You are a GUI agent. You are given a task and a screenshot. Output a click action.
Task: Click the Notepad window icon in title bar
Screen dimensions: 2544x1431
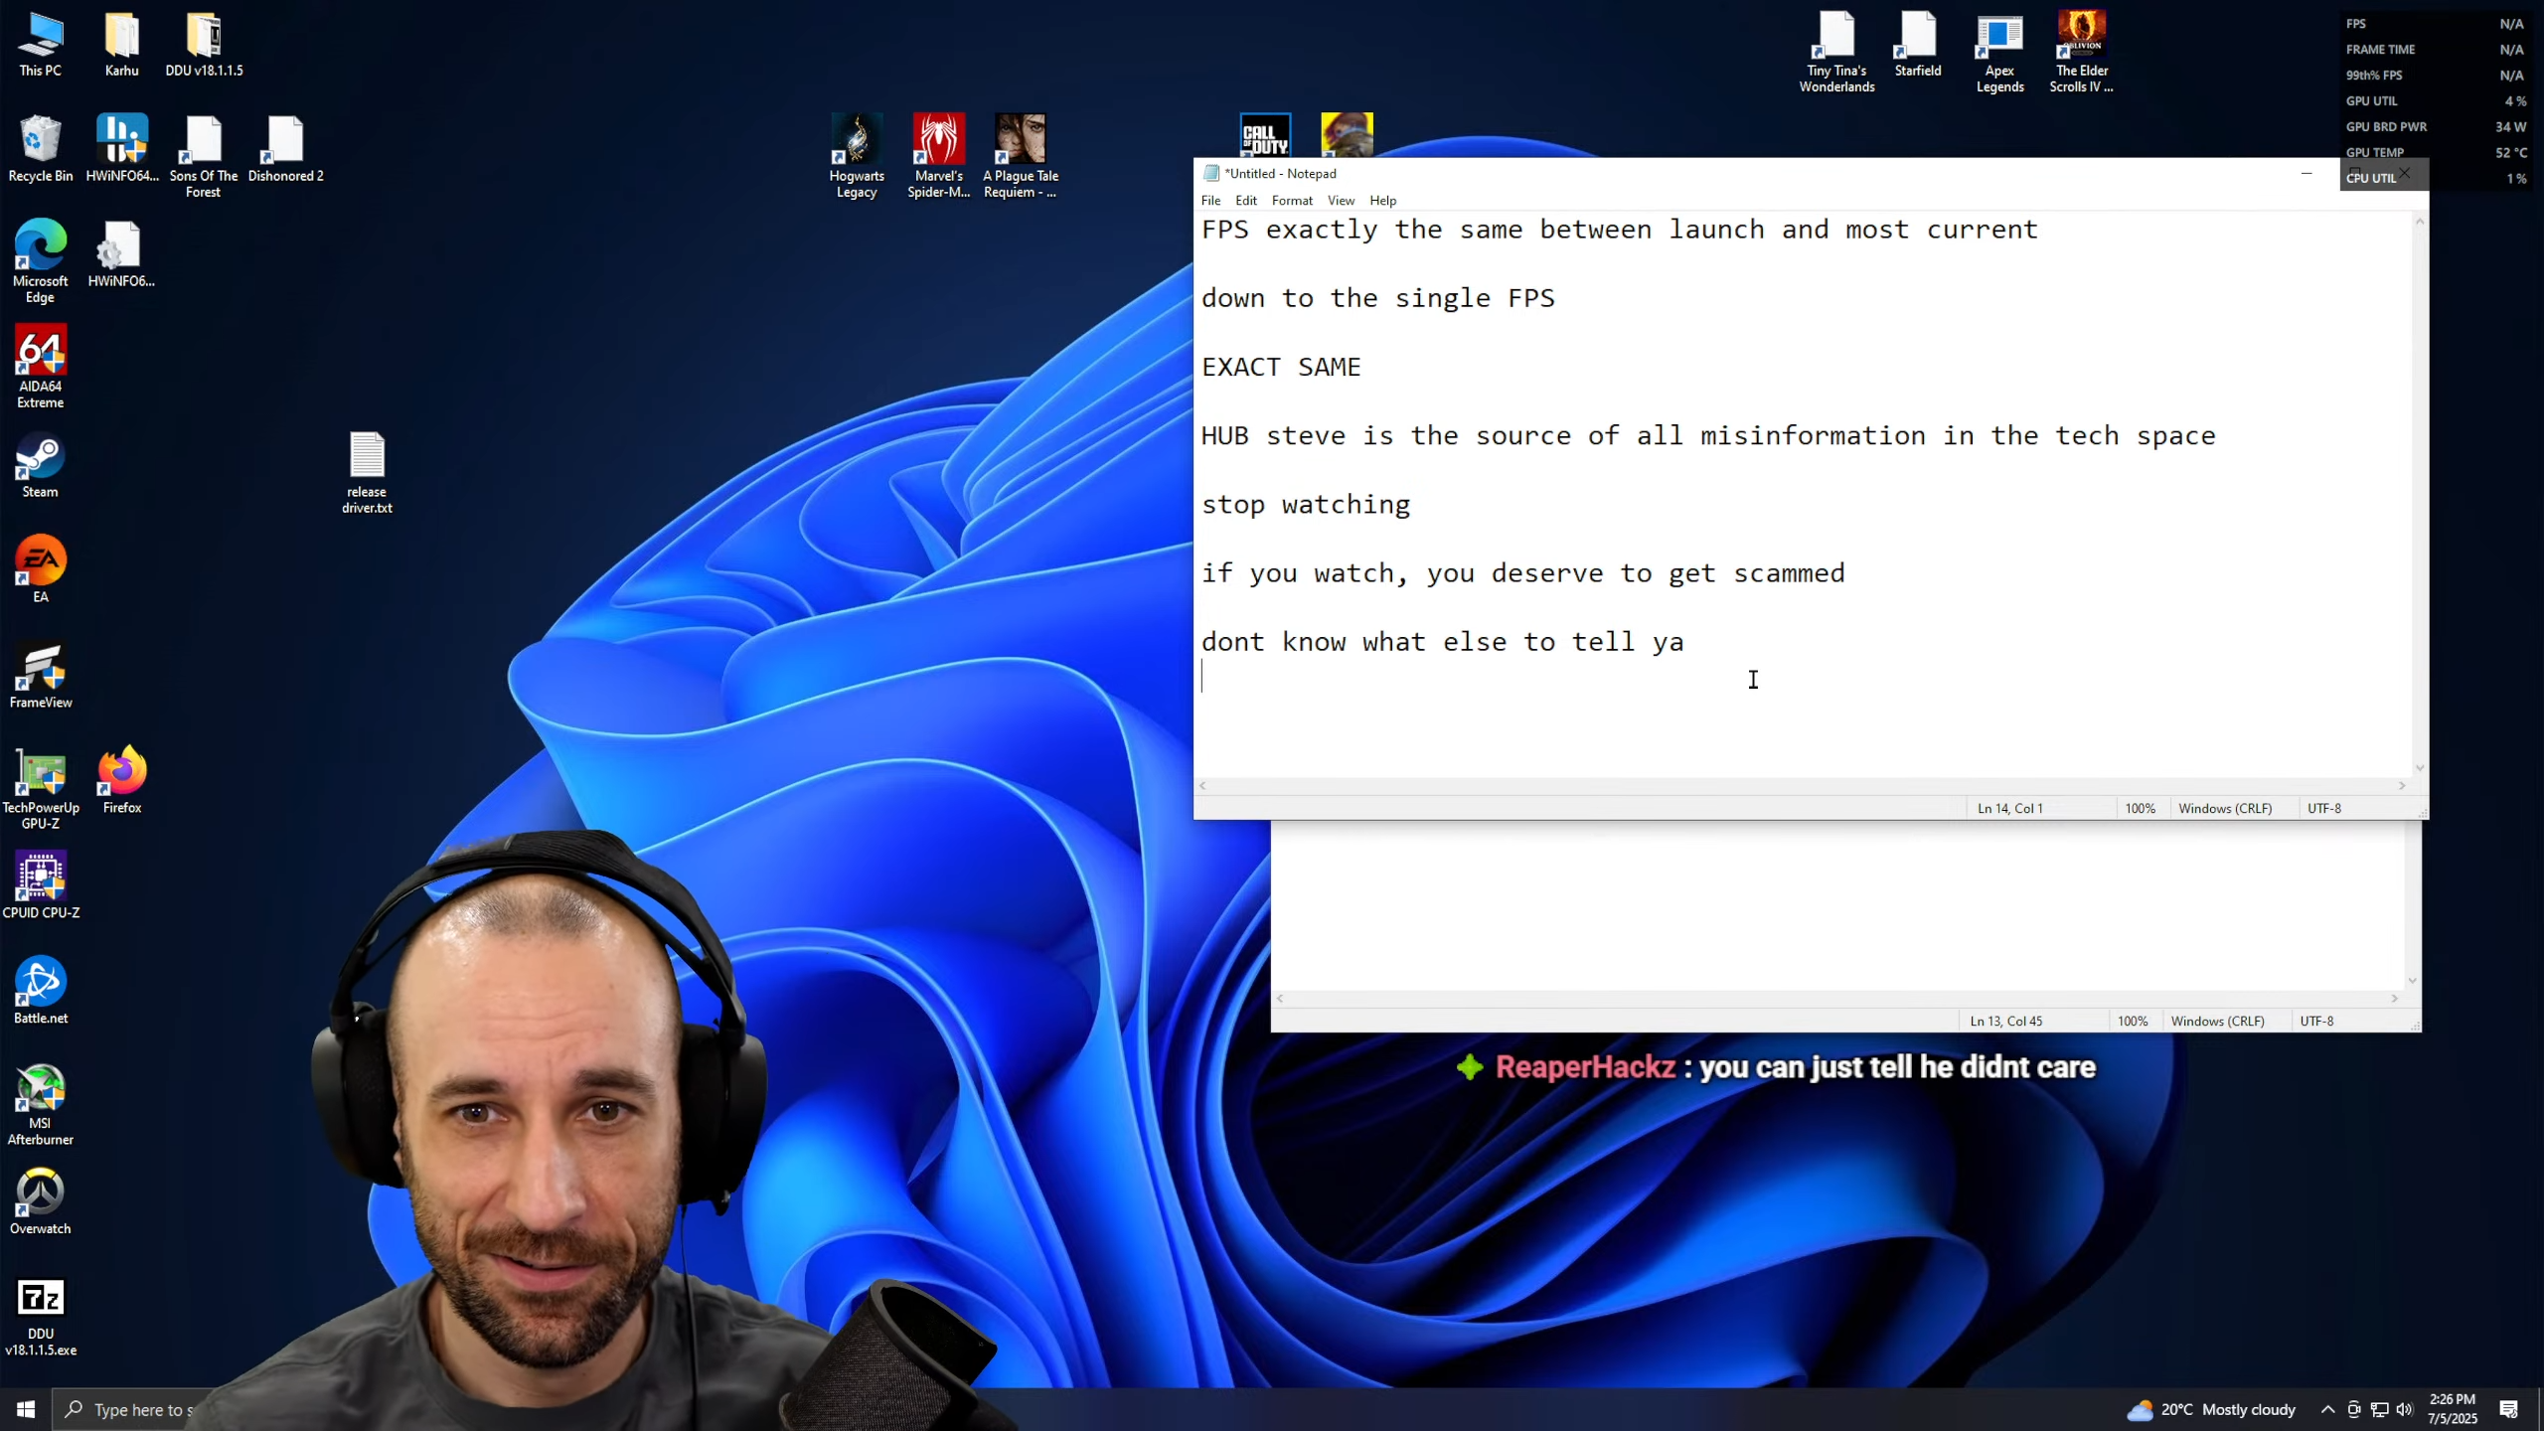(x=1210, y=173)
